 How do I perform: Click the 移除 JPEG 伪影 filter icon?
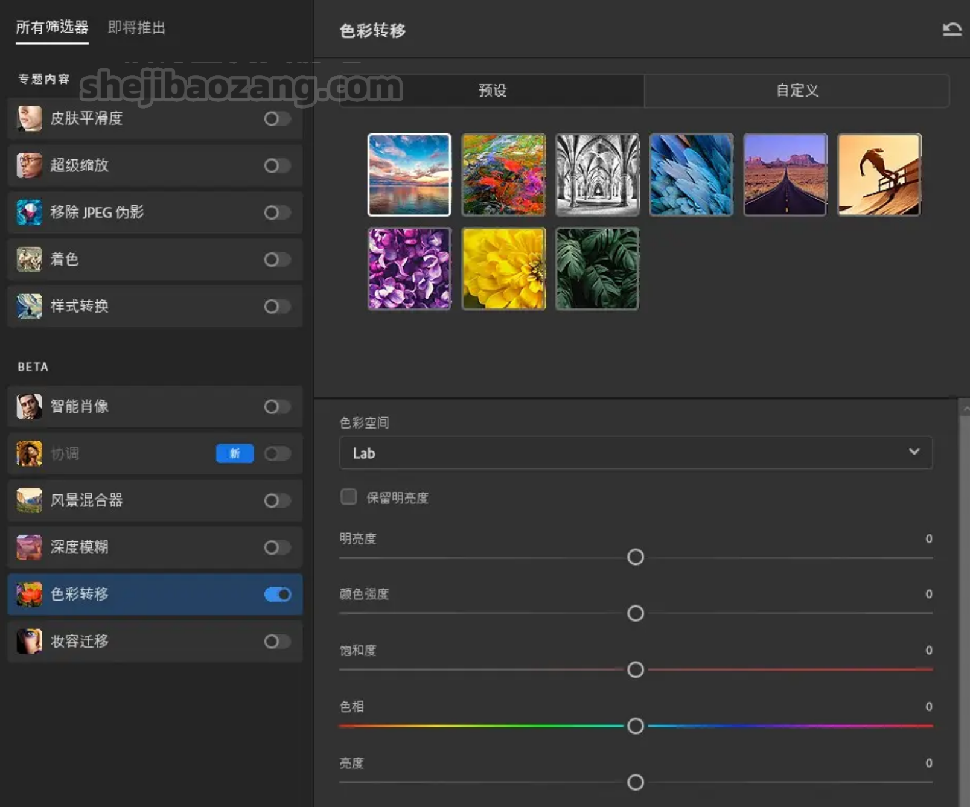pyautogui.click(x=29, y=212)
